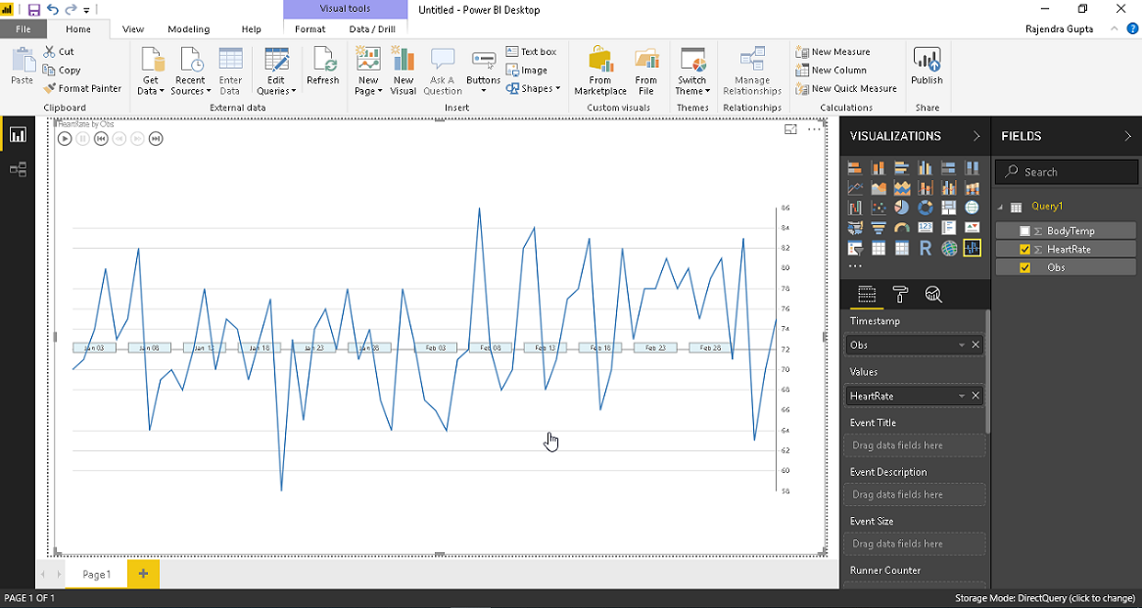Choose the pie chart visualization
1142x608 pixels.
[902, 208]
